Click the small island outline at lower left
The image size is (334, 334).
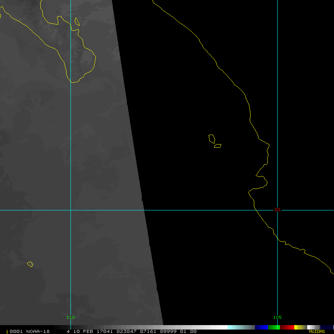coord(30,264)
